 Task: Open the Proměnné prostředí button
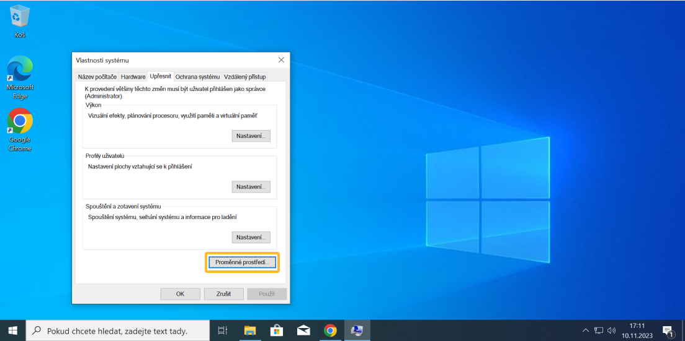tap(241, 262)
